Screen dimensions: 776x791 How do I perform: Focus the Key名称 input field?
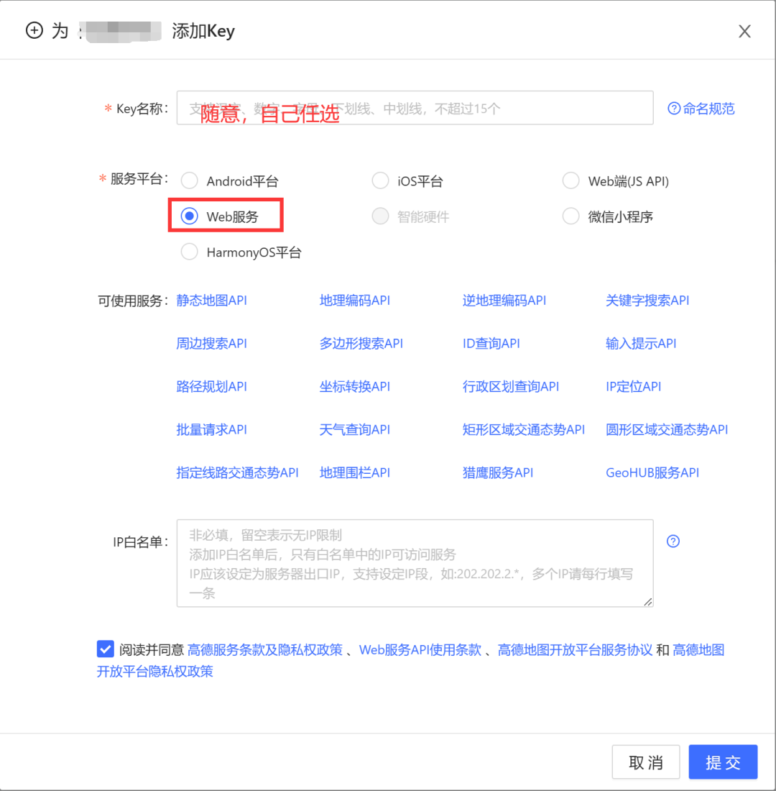tap(415, 108)
